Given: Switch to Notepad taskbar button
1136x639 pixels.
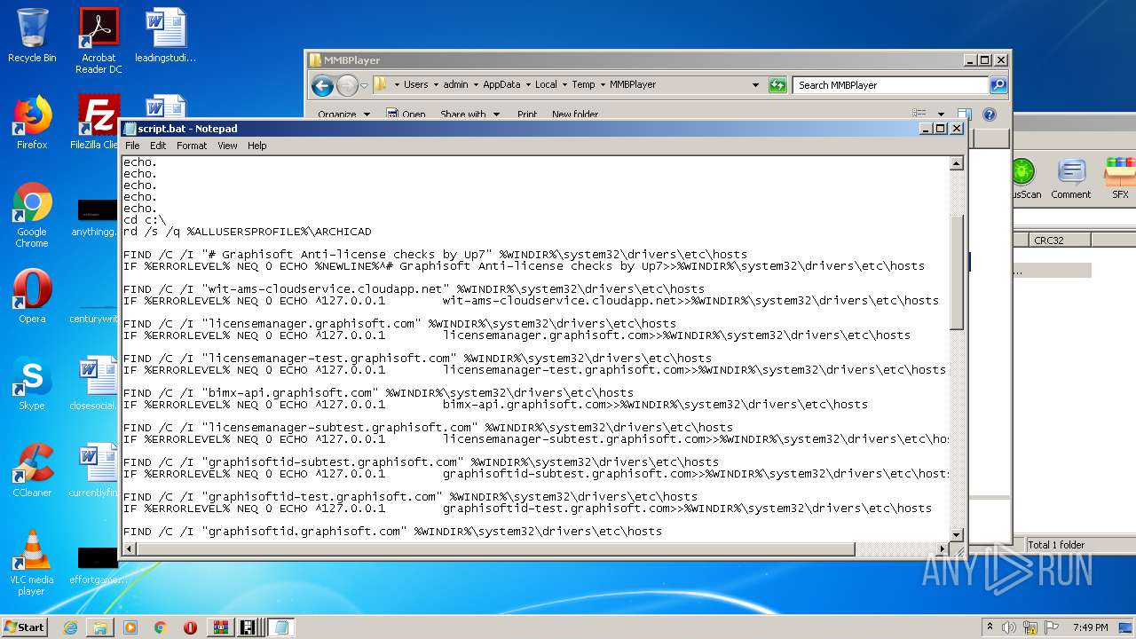Looking at the screenshot, I should [x=281, y=627].
